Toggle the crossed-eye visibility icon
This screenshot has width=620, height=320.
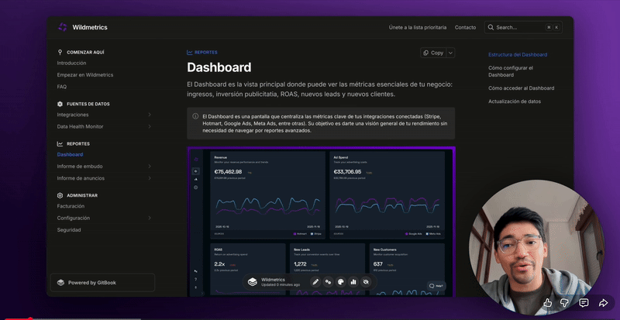tap(366, 282)
